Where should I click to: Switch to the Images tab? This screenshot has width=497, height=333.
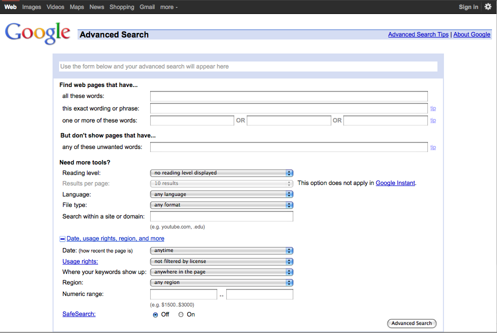[x=32, y=7]
